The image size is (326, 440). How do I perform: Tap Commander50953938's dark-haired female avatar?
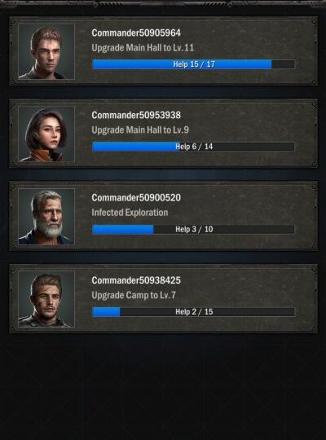pos(46,134)
